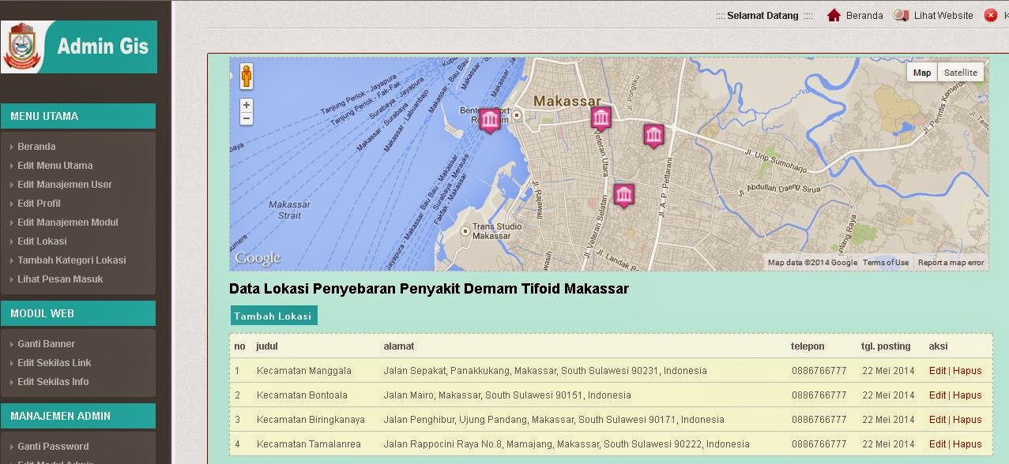The height and width of the screenshot is (464, 1009).
Task: Click the MANAJEMEN ADMIN section header
Action: click(x=78, y=416)
